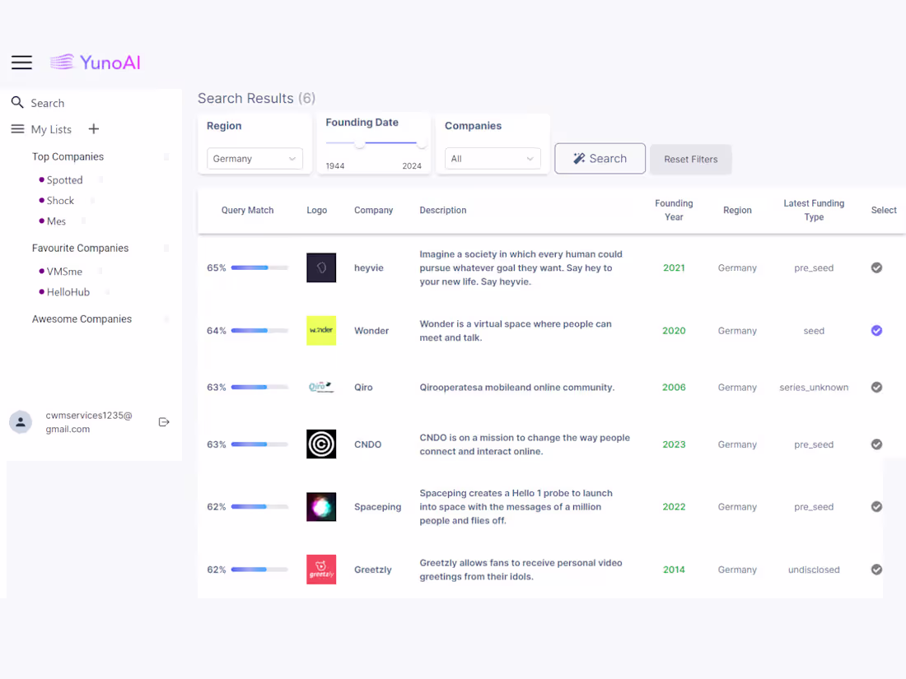Toggle the select checkmark for Wonder
906x679 pixels.
[876, 331]
